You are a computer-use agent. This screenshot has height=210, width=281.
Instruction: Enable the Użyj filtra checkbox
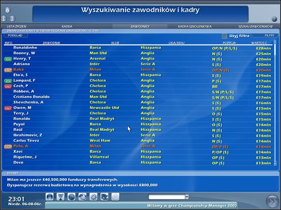coord(224,36)
